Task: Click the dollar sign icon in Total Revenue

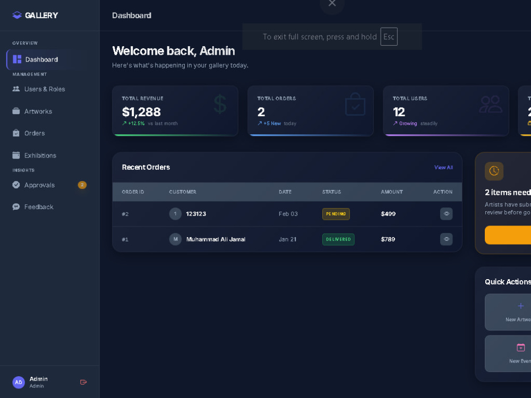Action: coord(220,104)
